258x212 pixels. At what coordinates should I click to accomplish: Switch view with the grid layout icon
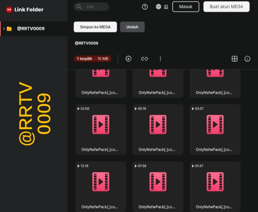click(x=235, y=59)
